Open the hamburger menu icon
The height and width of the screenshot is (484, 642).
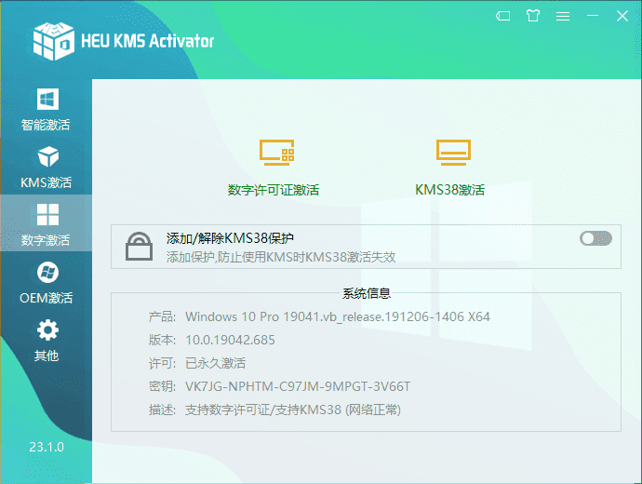pyautogui.click(x=563, y=16)
